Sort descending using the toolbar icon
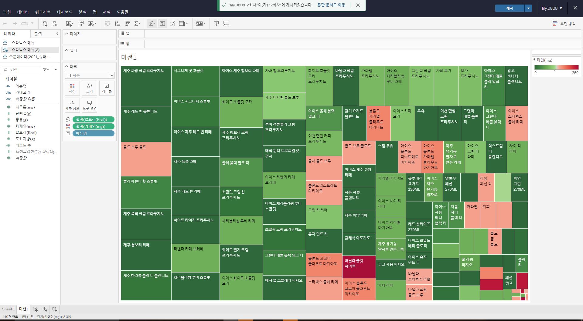This screenshot has width=583, height=321. (x=127, y=24)
